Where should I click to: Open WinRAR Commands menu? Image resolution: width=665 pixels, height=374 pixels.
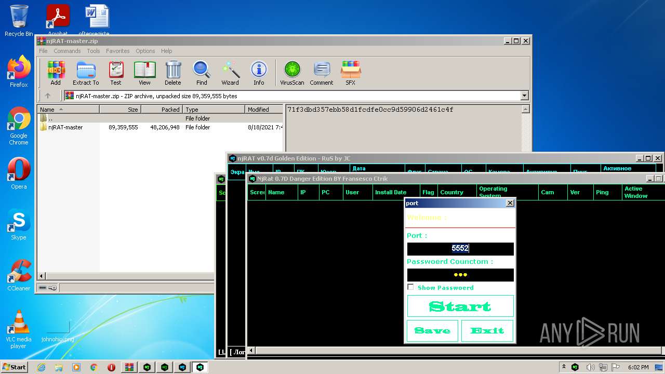67,51
